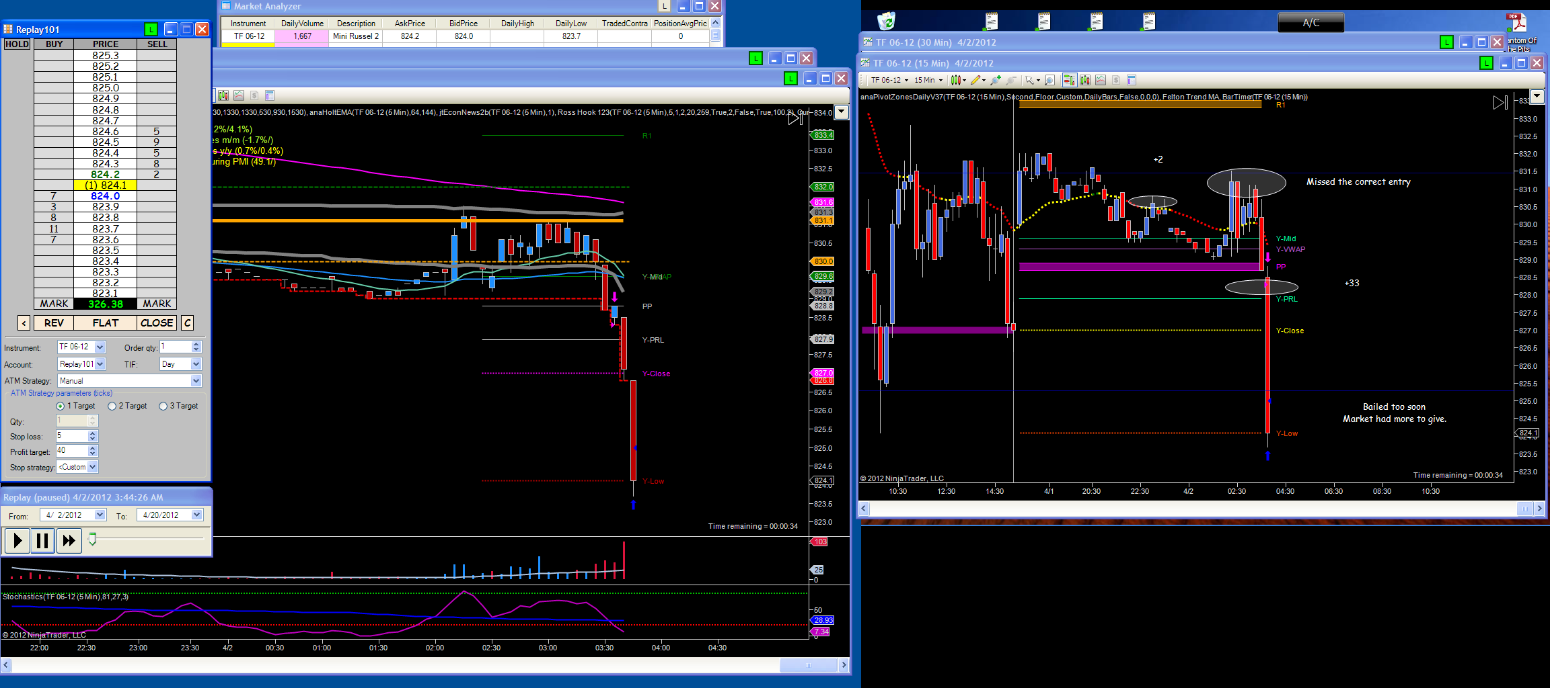
Task: Start replay with the play button
Action: pos(17,540)
